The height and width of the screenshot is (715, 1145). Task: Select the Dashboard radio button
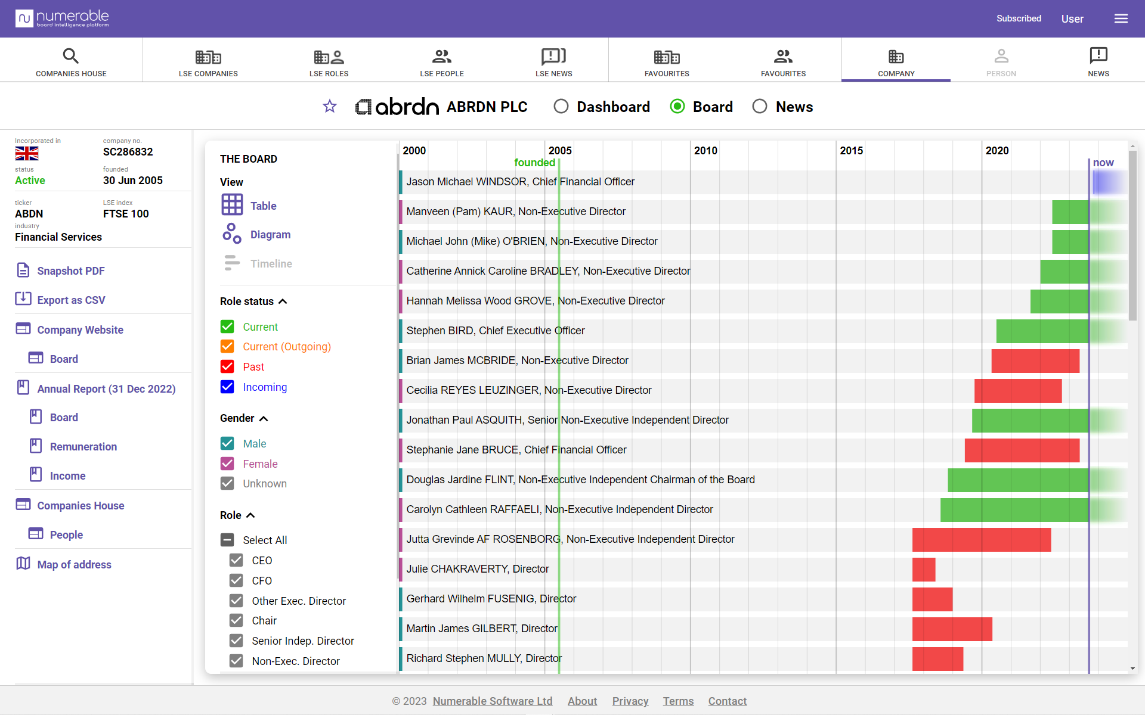coord(561,107)
